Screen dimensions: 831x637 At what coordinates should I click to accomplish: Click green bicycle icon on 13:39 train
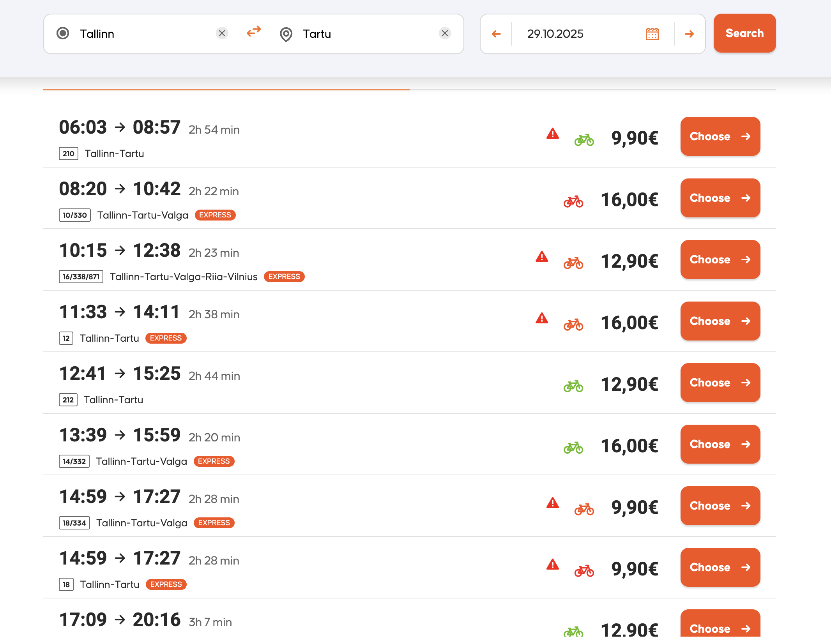pyautogui.click(x=573, y=448)
